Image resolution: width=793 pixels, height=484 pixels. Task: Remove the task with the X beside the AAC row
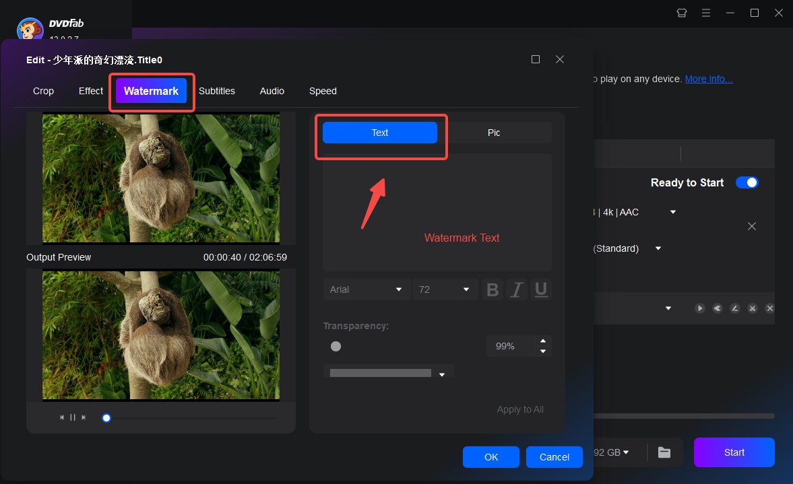(x=752, y=226)
